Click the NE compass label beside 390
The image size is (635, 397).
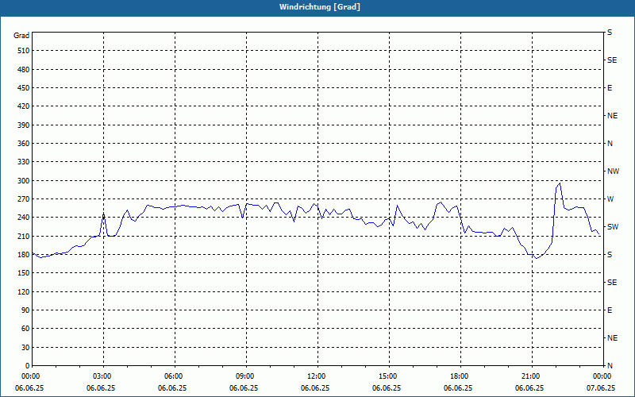click(x=612, y=116)
